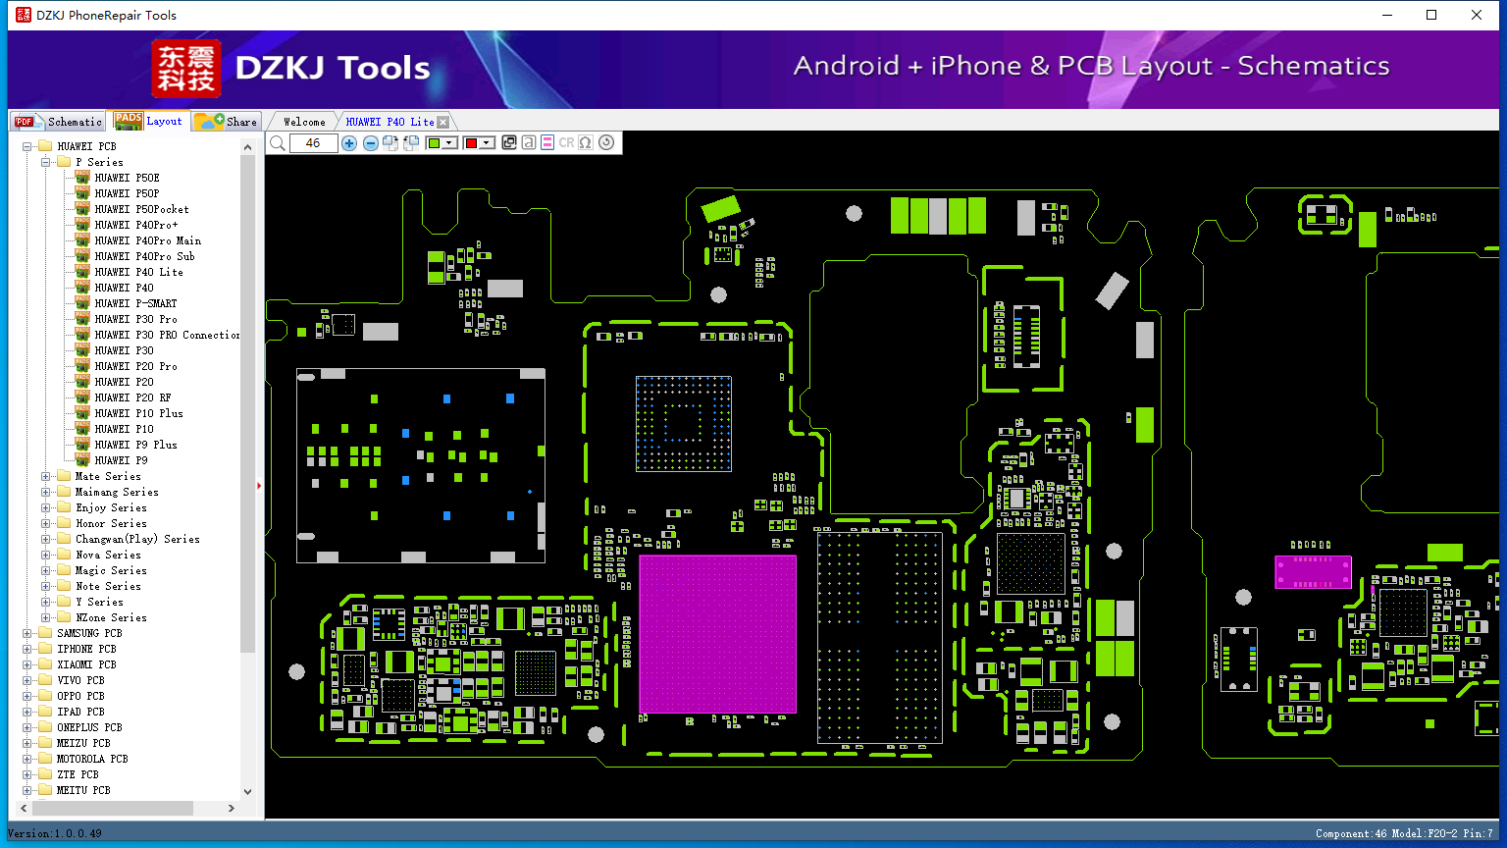Rotate the board counter-clockwise icon
Viewport: 1507px width, 848px height.
(411, 143)
